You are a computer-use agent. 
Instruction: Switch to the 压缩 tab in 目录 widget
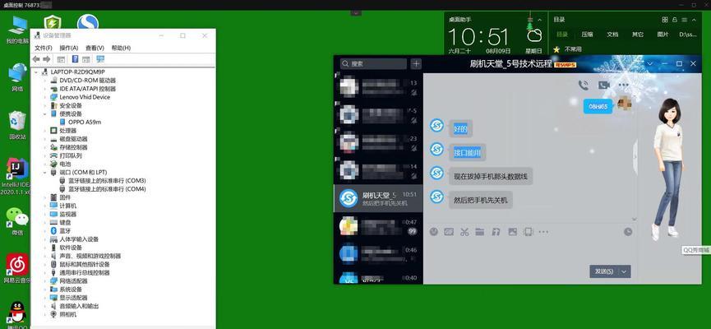[x=587, y=35]
